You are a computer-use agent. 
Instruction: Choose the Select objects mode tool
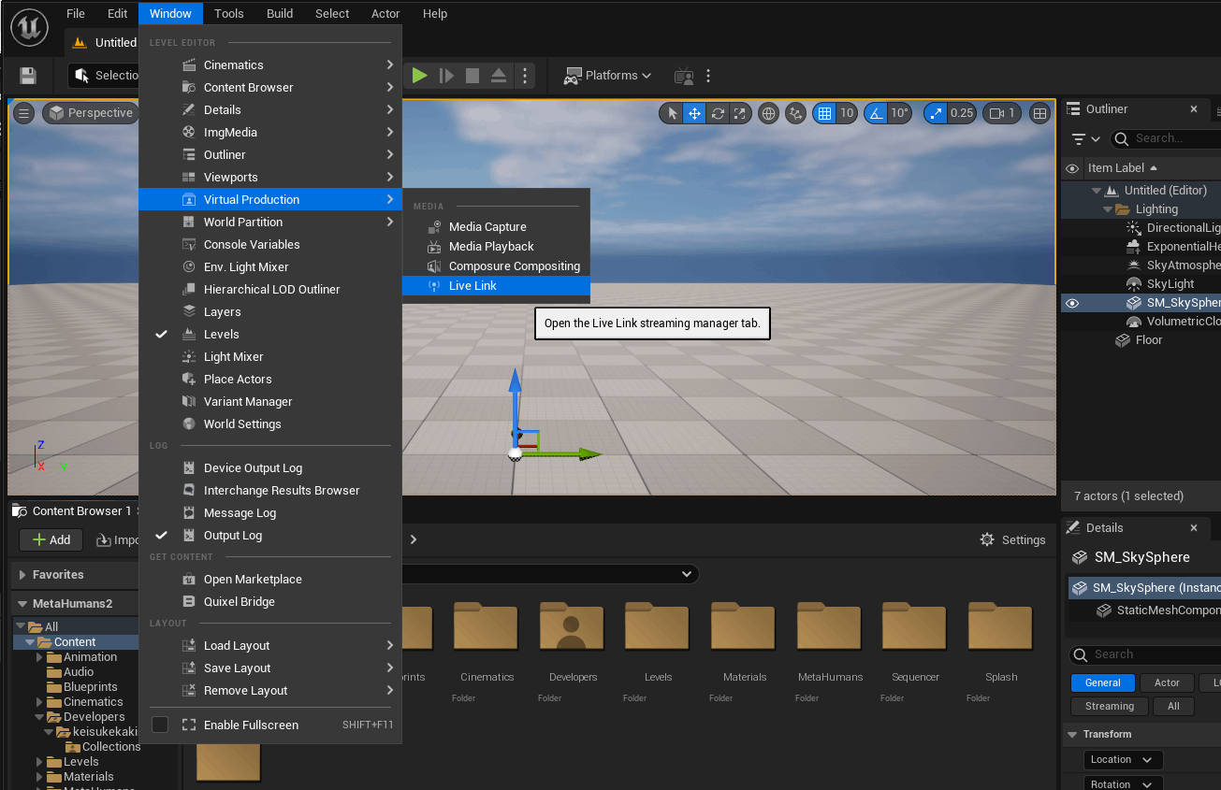click(x=671, y=113)
